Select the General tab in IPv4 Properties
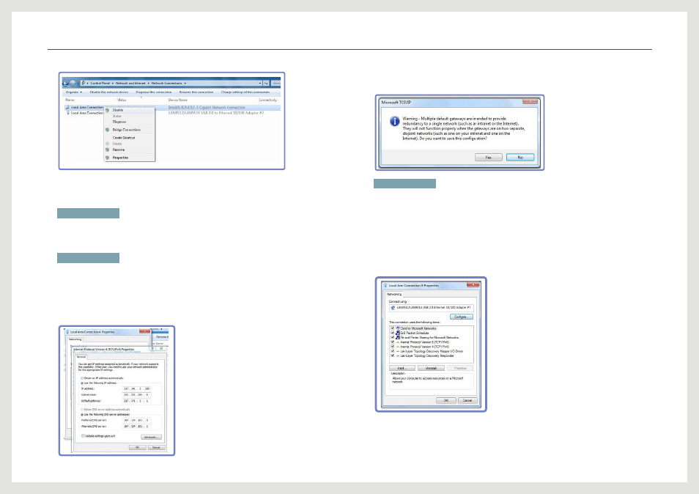 coord(81,357)
